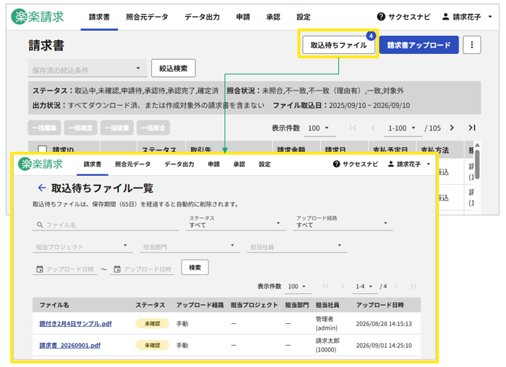Expand the 担当部門 dropdown
The height and width of the screenshot is (367, 506).
[190, 247]
